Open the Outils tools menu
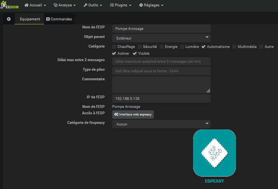This screenshot has height=189, width=278. tap(93, 5)
